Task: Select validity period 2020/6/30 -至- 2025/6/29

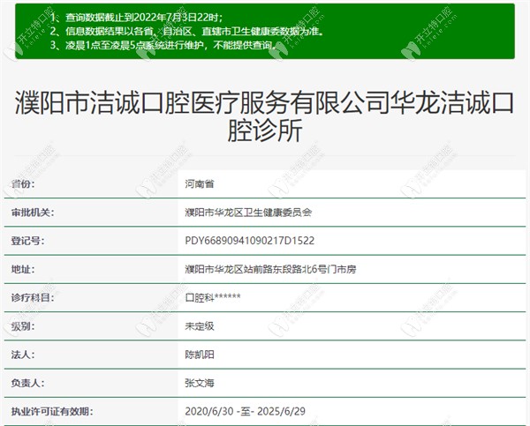Action: tap(246, 411)
